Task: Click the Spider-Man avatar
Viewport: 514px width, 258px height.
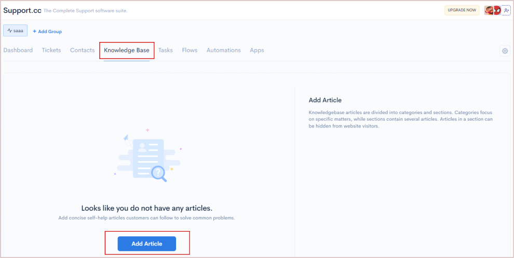Action: [497, 10]
